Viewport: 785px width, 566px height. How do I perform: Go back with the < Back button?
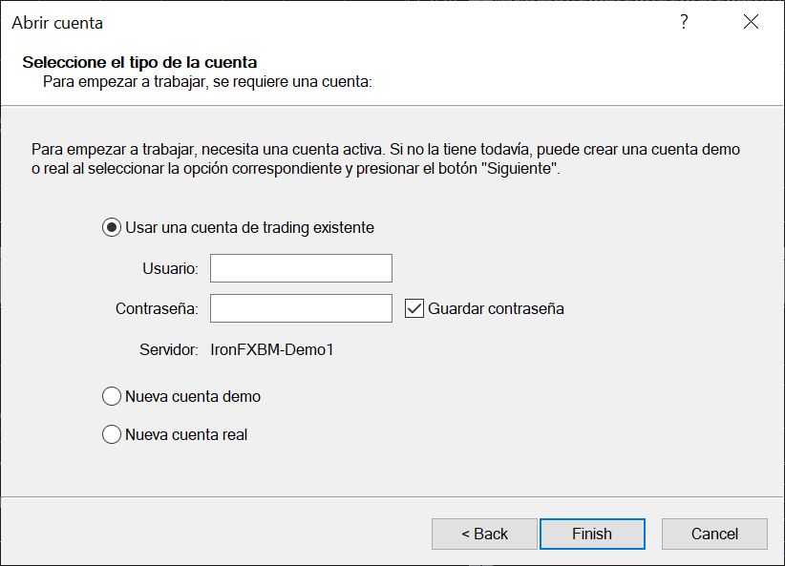(484, 534)
